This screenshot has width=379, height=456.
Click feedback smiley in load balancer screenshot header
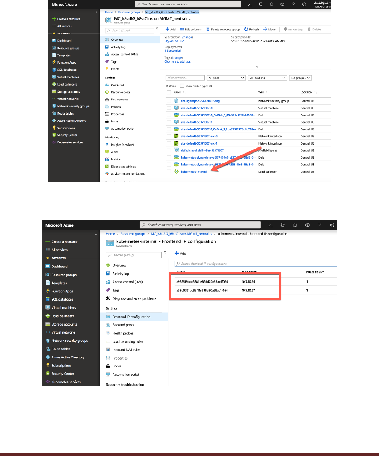332,225
